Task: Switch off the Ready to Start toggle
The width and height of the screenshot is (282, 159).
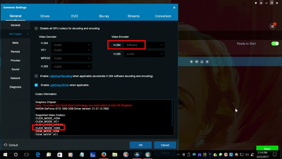Action: point(275,44)
